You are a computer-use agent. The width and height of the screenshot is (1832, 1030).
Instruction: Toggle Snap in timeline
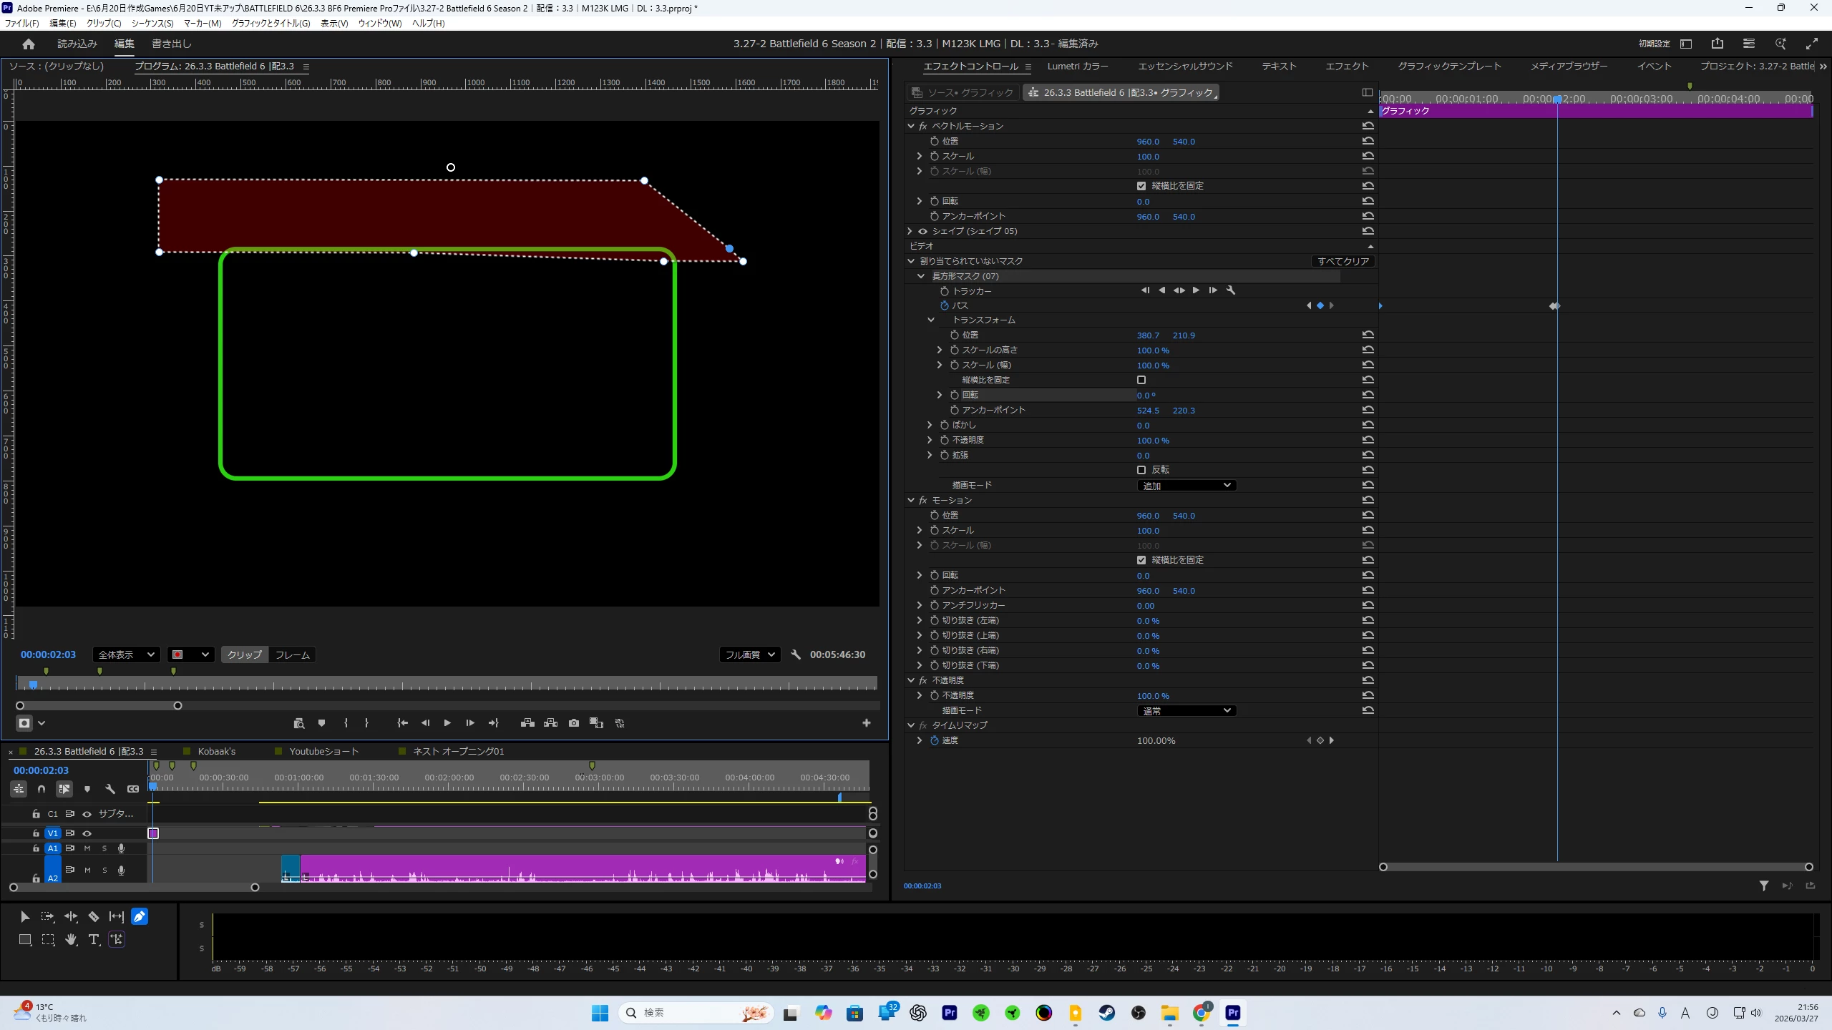pos(42,789)
